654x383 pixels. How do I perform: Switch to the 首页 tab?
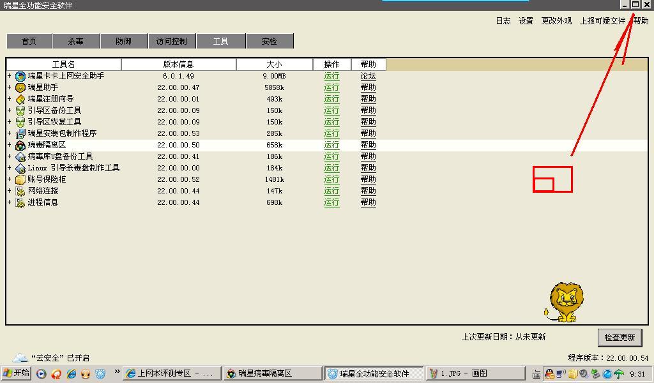[x=29, y=41]
